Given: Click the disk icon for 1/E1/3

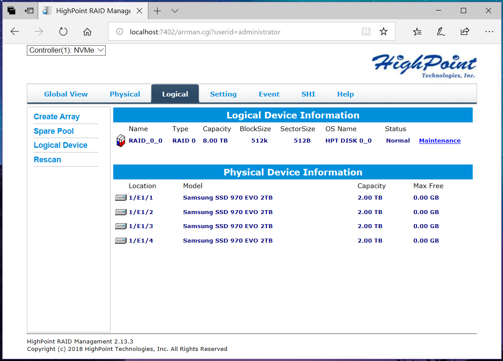Looking at the screenshot, I should tap(121, 226).
